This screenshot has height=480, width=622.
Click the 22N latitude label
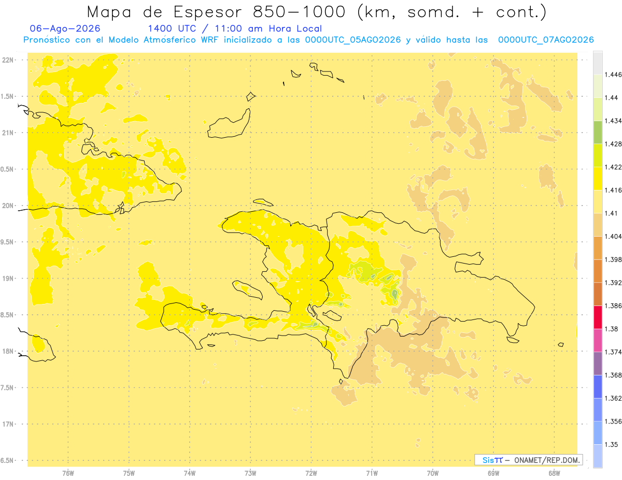8,60
